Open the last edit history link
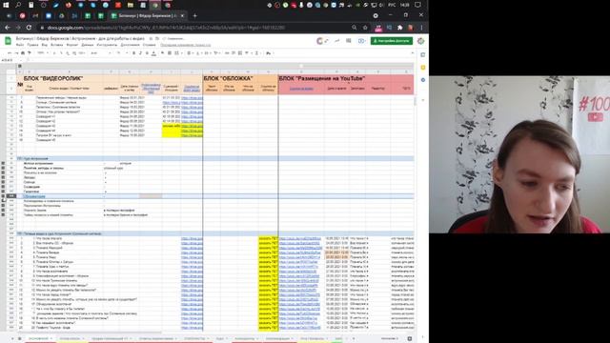610x343 pixels. coord(186,45)
